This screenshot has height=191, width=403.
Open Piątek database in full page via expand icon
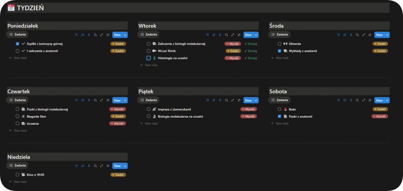233,100
